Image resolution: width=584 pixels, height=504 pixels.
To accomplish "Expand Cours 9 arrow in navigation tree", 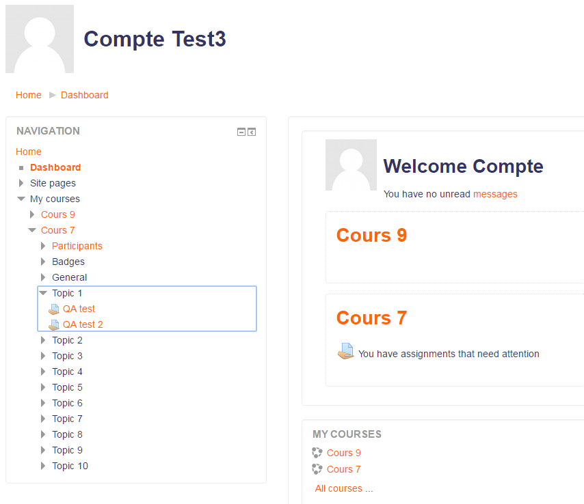I will (x=32, y=214).
